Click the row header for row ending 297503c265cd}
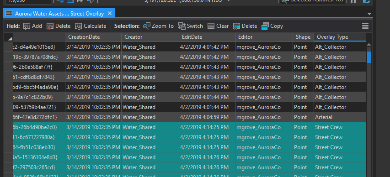390x177 pixels. point(8,167)
